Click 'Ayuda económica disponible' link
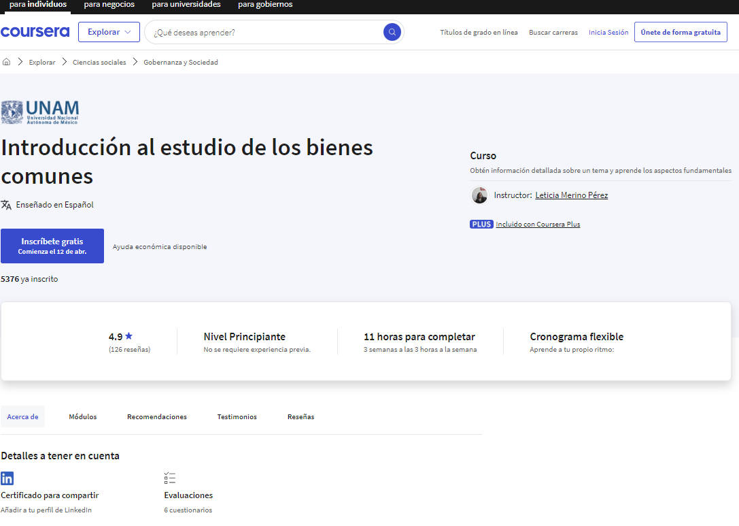739x526 pixels. (160, 247)
